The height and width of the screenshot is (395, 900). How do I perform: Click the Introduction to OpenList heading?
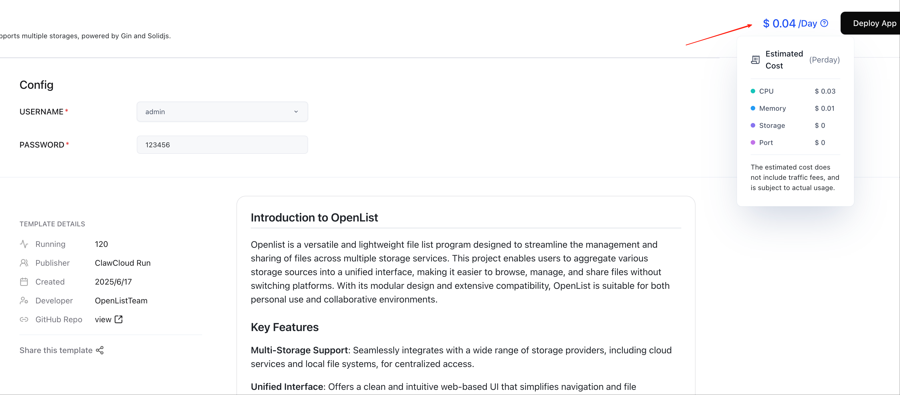pyautogui.click(x=314, y=217)
